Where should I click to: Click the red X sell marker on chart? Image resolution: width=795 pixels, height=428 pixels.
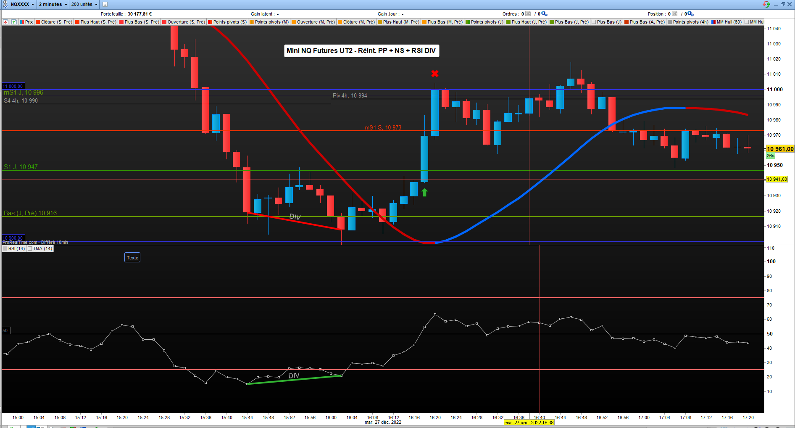(435, 74)
